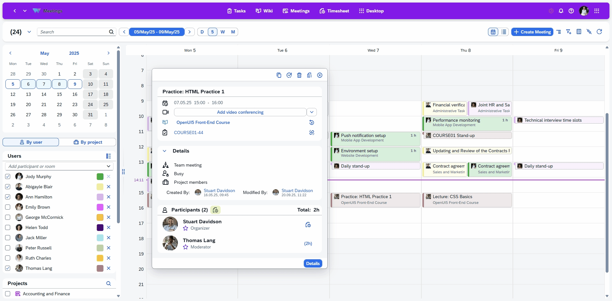Close the meeting popup with X icon
This screenshot has width=612, height=301.
319,75
